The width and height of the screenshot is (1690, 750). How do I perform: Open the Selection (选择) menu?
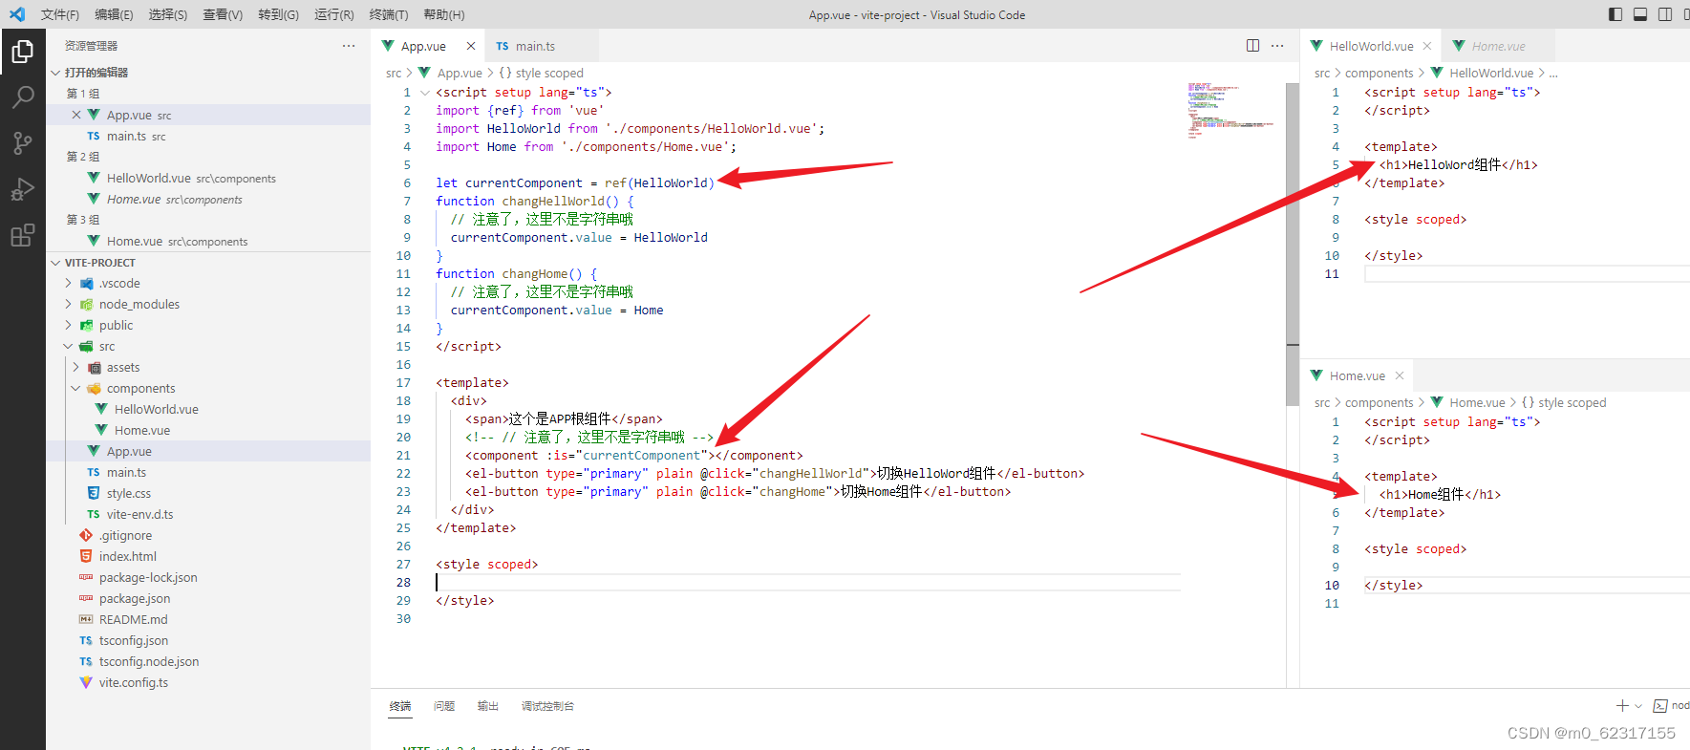[x=168, y=14]
